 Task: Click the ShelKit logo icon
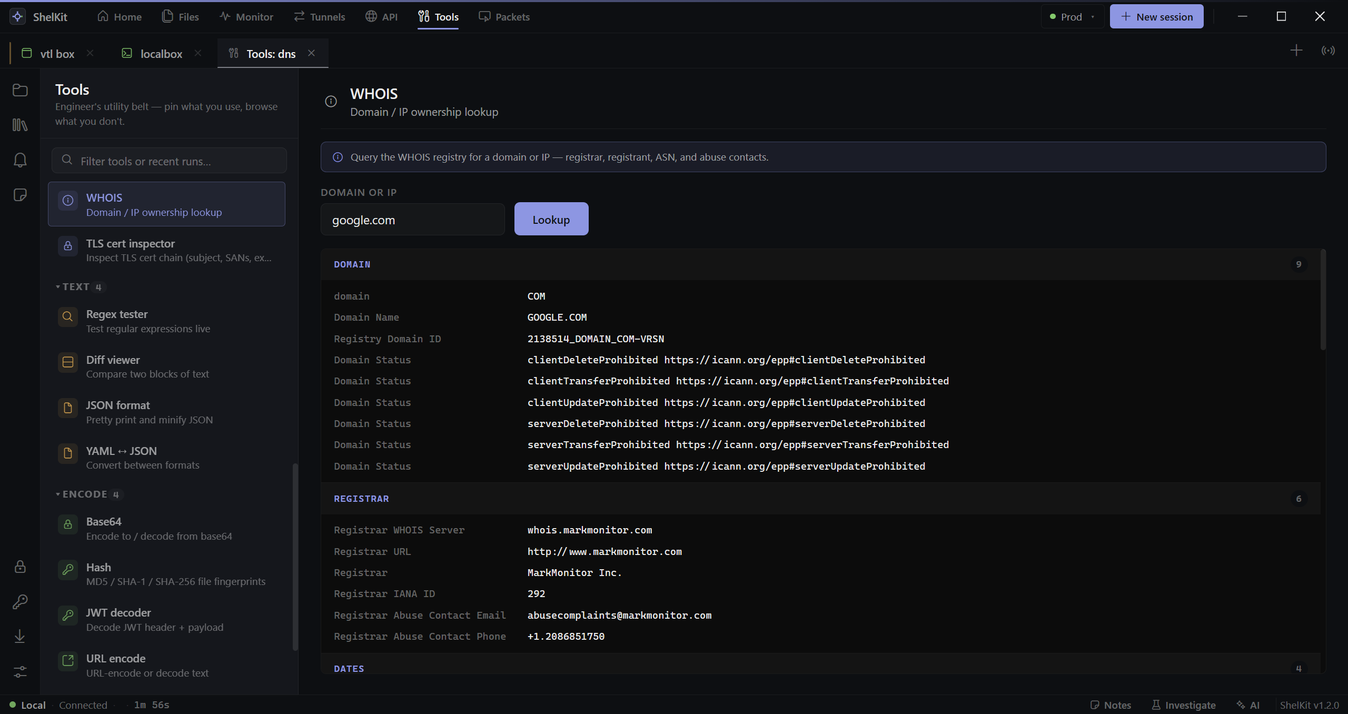17,16
